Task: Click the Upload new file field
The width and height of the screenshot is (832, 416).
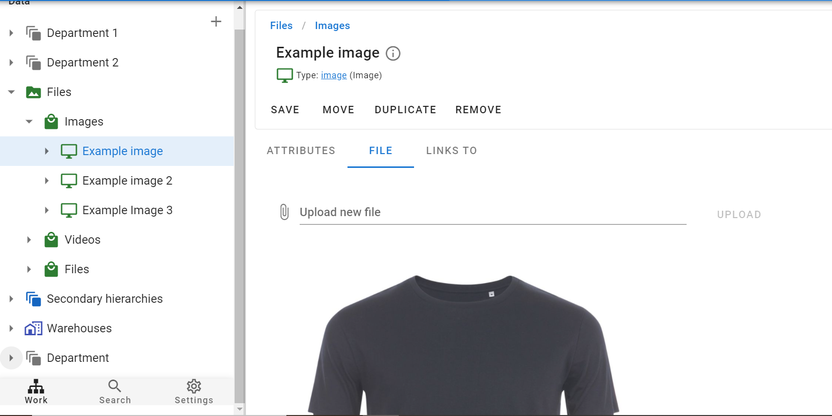Action: (493, 212)
